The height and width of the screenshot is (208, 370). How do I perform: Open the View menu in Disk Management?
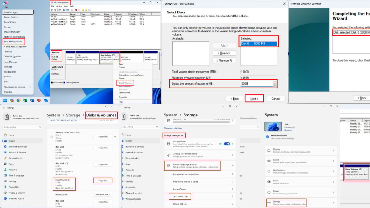(x=66, y=6)
